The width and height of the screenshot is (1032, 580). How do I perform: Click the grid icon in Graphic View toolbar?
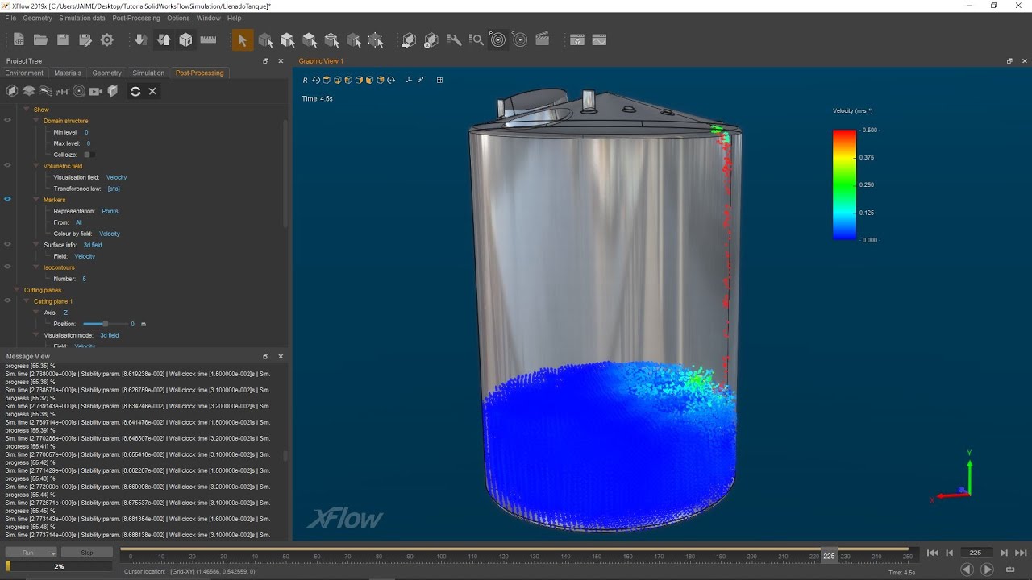(439, 80)
